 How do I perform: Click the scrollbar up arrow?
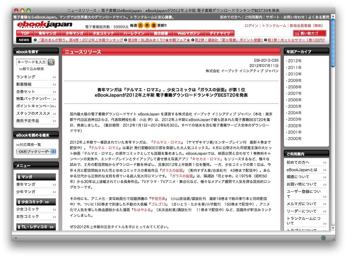pos(333,16)
